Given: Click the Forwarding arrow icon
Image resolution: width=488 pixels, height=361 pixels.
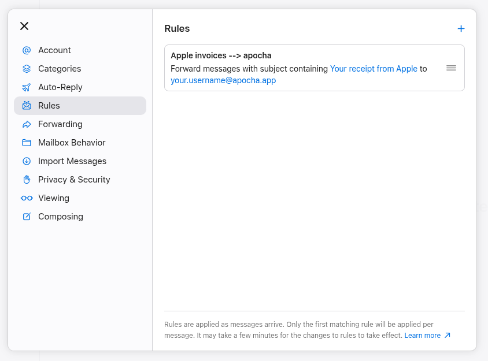Looking at the screenshot, I should [27, 124].
